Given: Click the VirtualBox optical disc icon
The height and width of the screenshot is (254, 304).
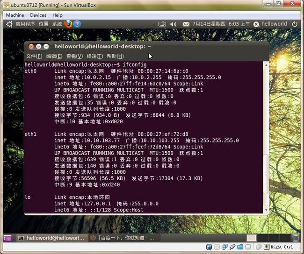Looking at the screenshot, I should [217, 247].
